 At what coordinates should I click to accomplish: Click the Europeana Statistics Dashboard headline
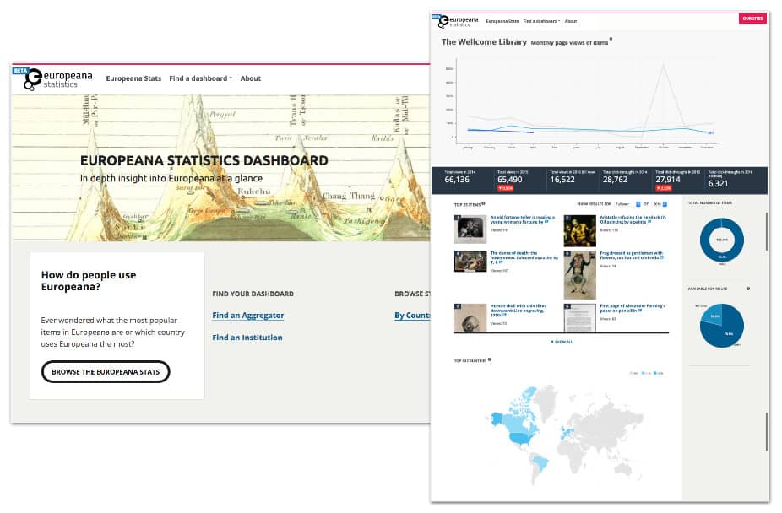[204, 161]
